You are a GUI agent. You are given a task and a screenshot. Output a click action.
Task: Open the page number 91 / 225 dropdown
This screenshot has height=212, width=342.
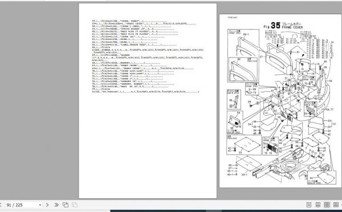tap(40, 205)
